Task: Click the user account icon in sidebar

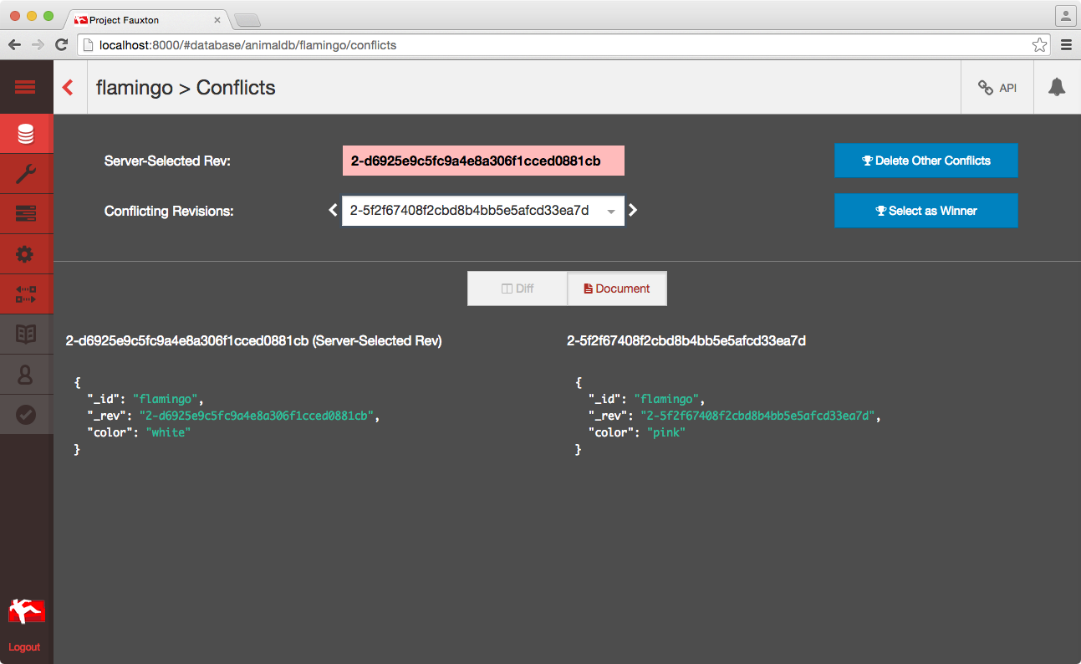Action: [26, 375]
